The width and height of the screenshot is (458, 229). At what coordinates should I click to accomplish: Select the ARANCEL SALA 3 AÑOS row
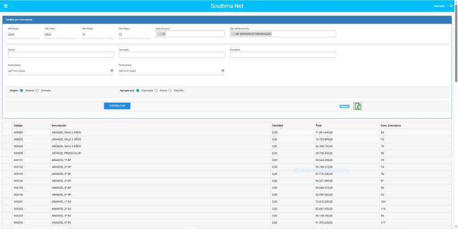(227, 140)
